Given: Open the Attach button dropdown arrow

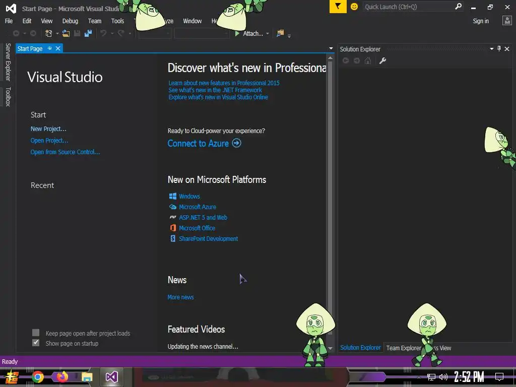Looking at the screenshot, I should 268,34.
